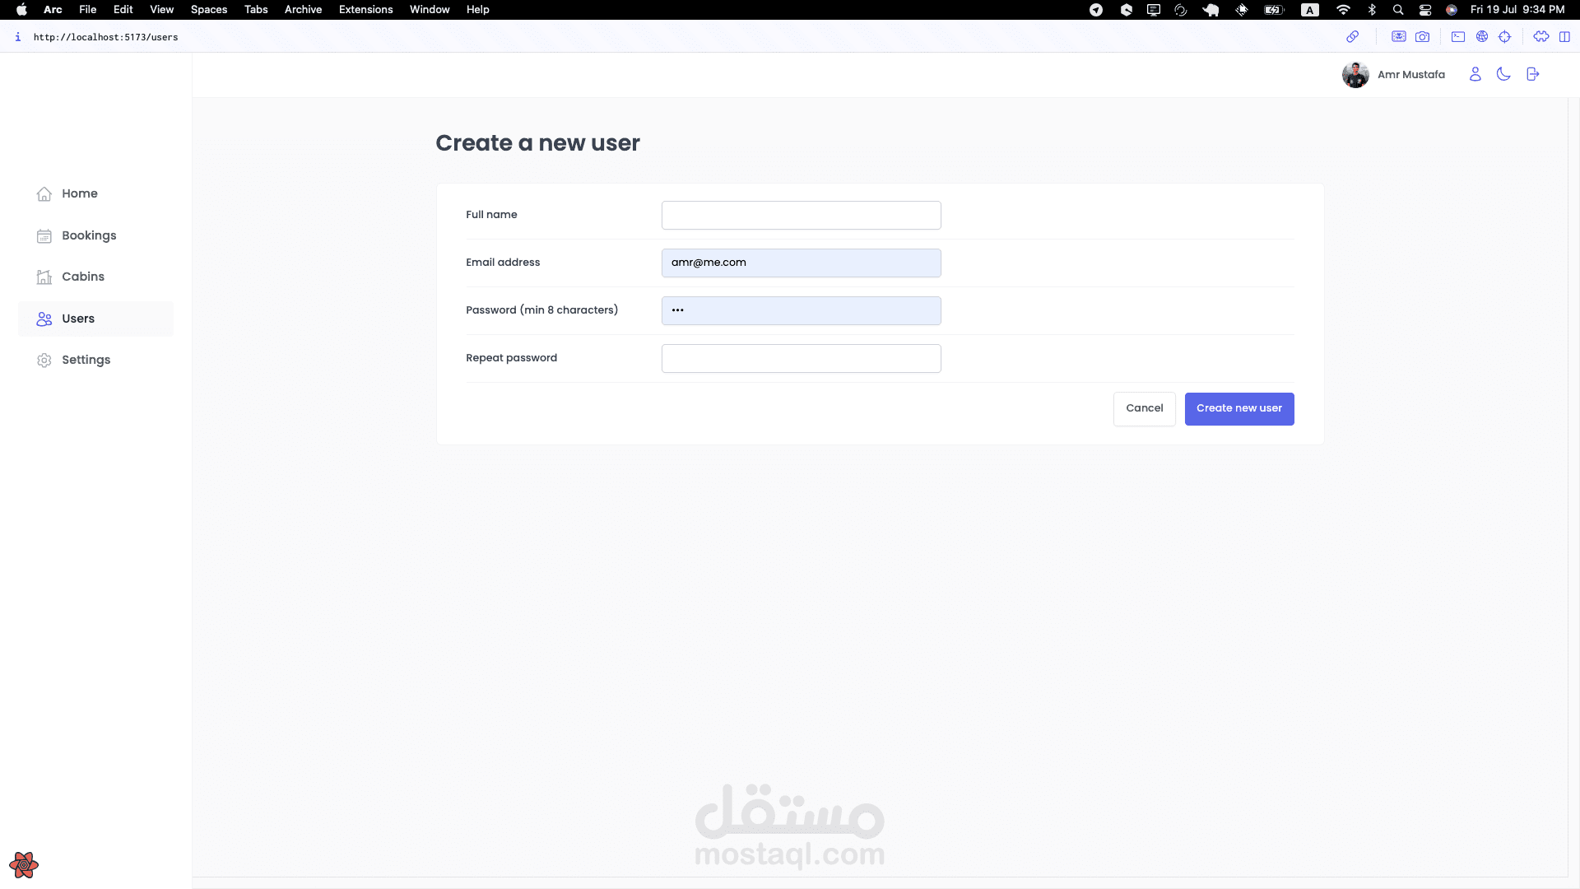Screen dimensions: 1580x889
Task: Click the Amr Mustafa name text
Action: (x=1410, y=75)
